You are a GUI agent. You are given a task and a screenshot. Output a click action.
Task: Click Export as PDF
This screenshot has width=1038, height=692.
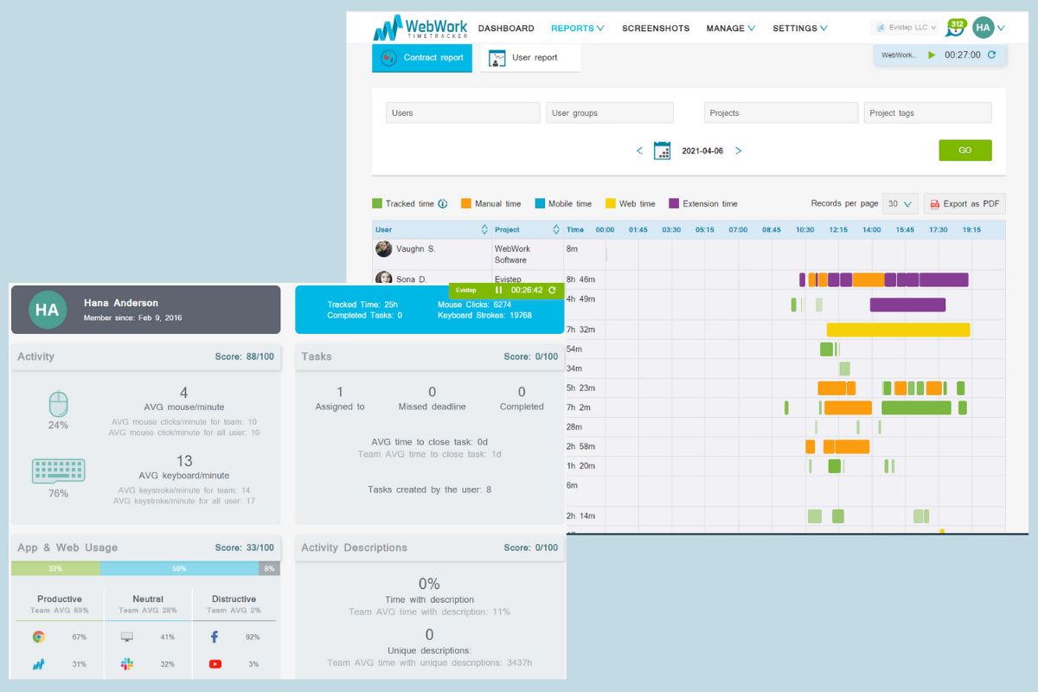pos(964,203)
